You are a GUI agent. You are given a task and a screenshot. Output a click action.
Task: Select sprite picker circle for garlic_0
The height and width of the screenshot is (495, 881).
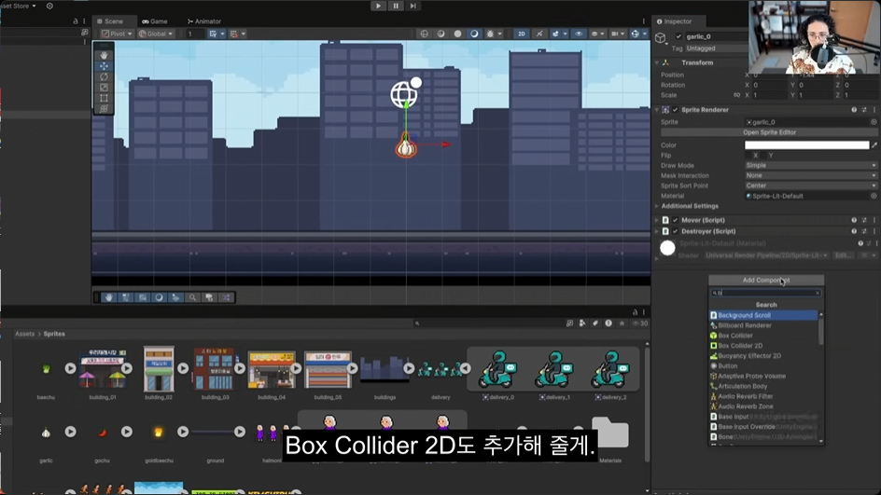point(874,122)
